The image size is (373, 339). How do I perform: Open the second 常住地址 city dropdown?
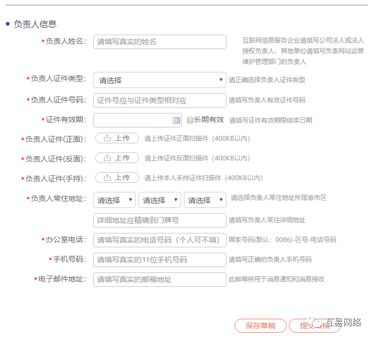click(160, 200)
